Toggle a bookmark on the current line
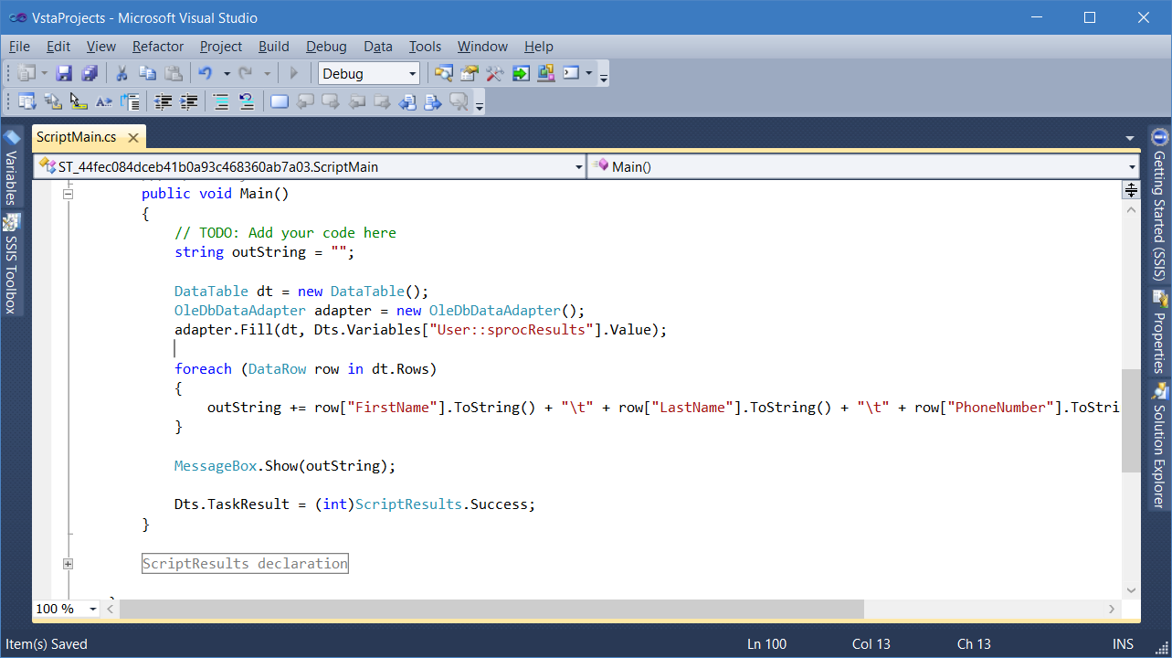The height and width of the screenshot is (658, 1172). click(280, 102)
